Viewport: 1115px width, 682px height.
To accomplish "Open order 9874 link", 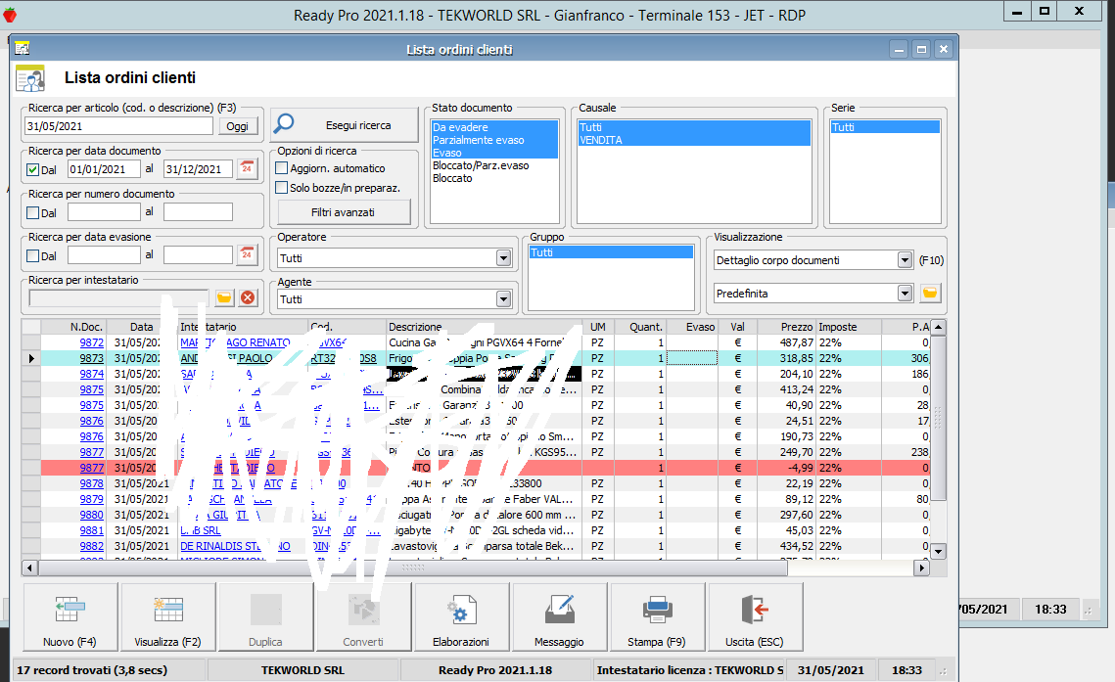I will pyautogui.click(x=92, y=374).
